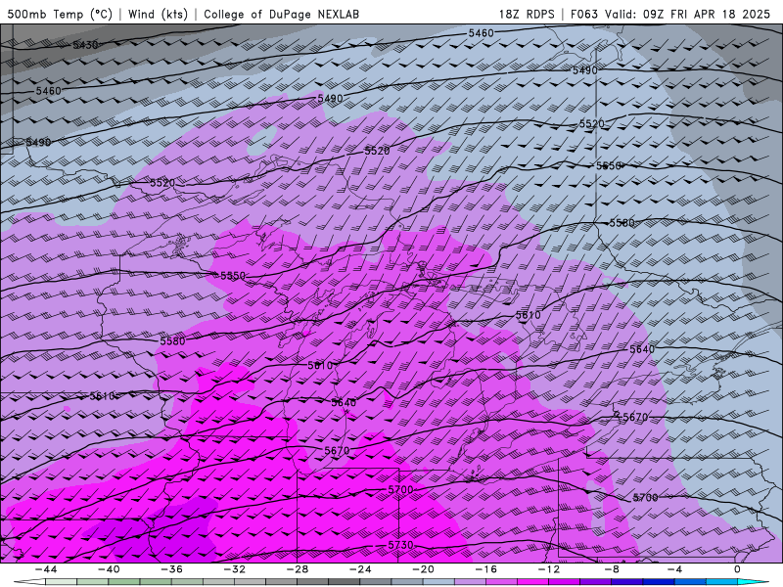Screen dimensions: 783x587
Task: Click the "F063" forecast hour label
Action: 583,14
